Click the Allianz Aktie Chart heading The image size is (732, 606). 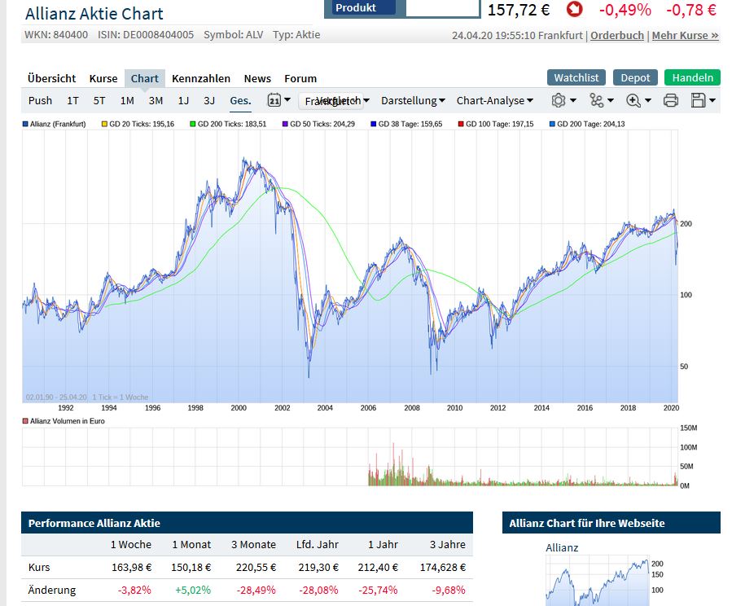(94, 14)
